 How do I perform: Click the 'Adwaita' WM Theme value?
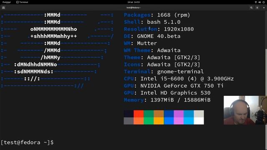pyautogui.click(x=169, y=50)
